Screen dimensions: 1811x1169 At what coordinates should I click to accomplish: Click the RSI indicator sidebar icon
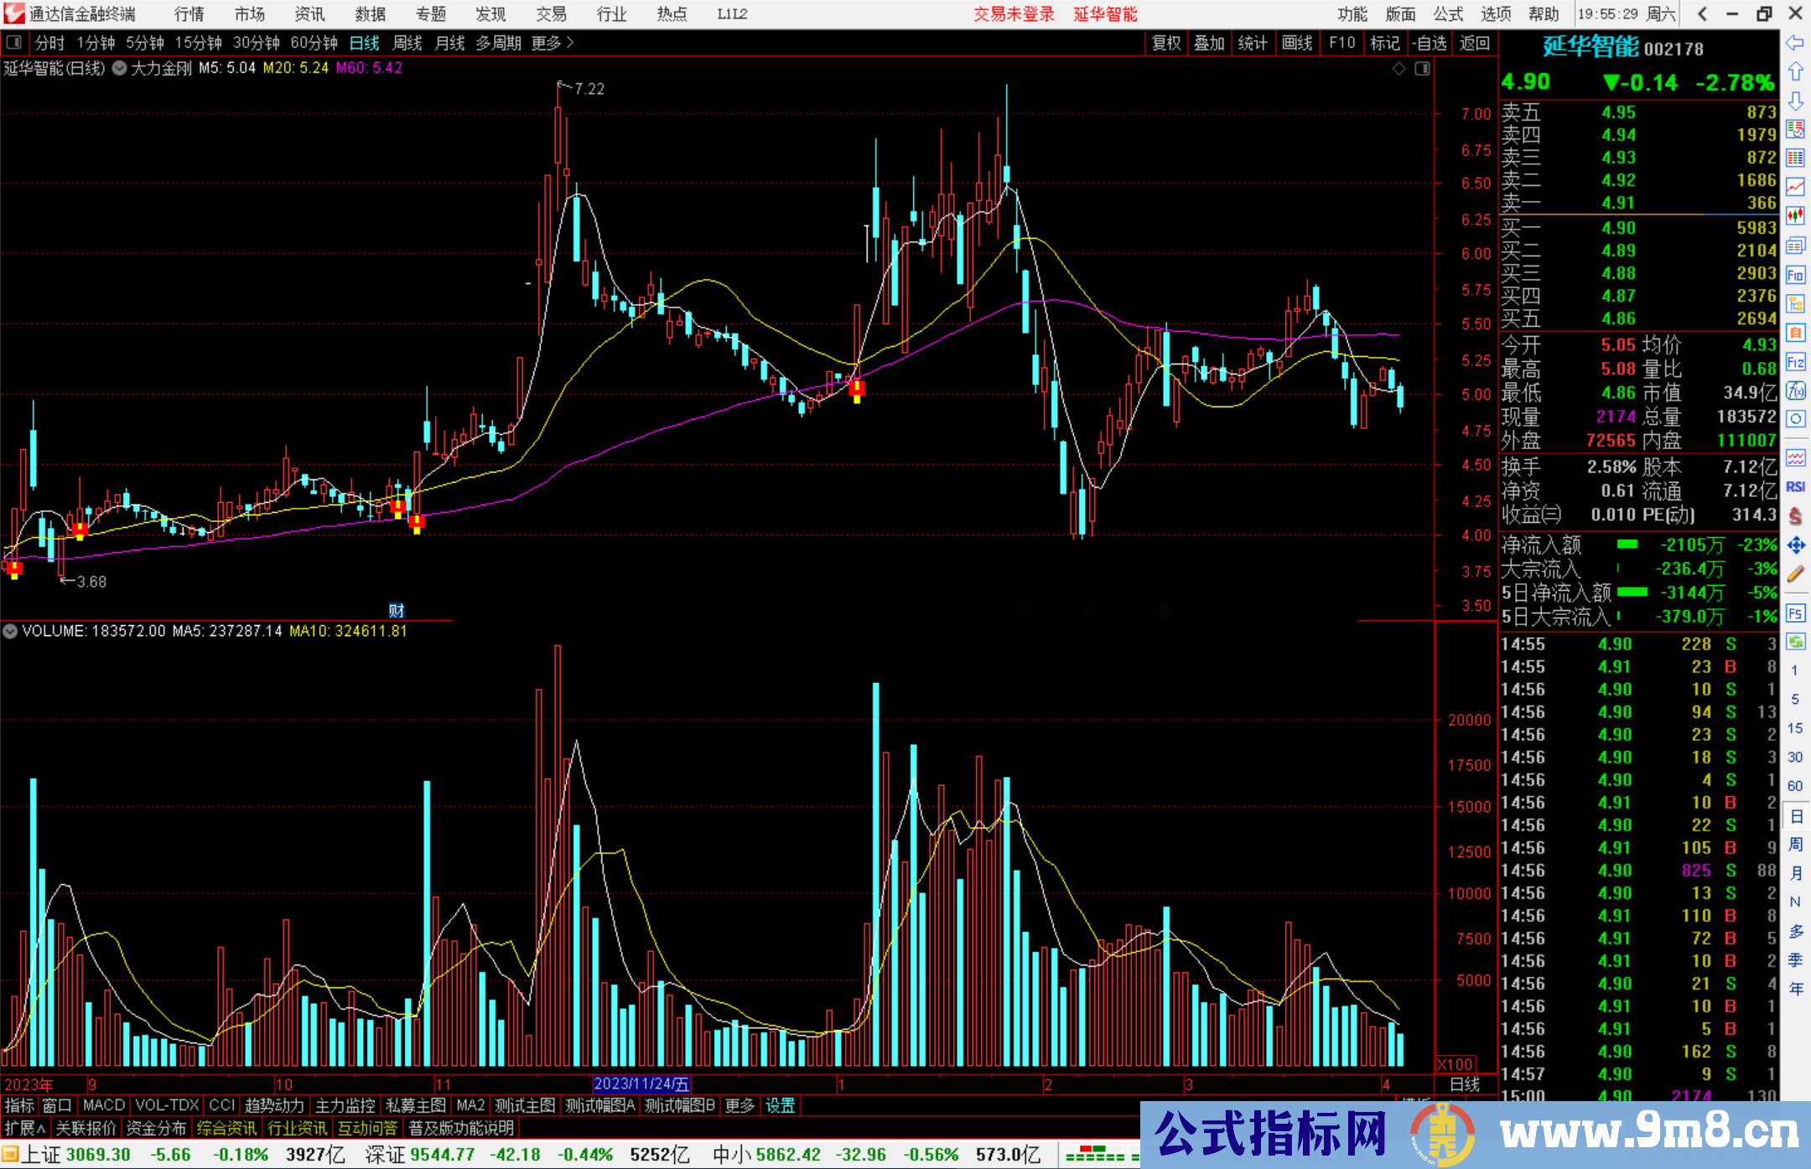coord(1795,487)
